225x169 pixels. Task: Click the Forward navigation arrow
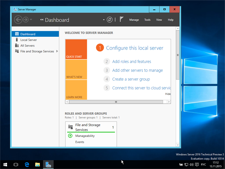pyautogui.click(x=26, y=20)
